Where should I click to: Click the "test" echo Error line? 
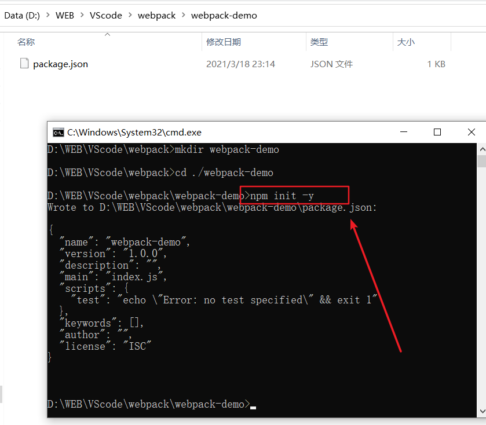pos(224,300)
